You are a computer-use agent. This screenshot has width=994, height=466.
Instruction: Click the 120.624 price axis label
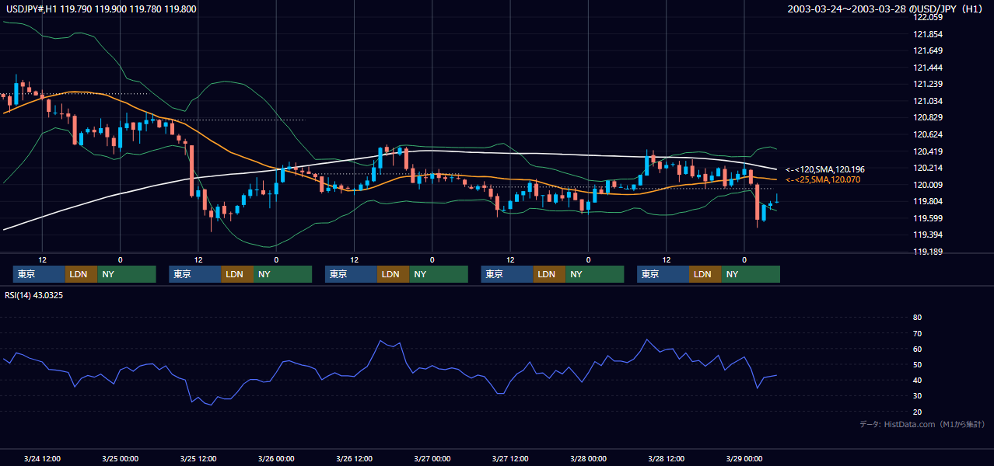click(x=927, y=134)
